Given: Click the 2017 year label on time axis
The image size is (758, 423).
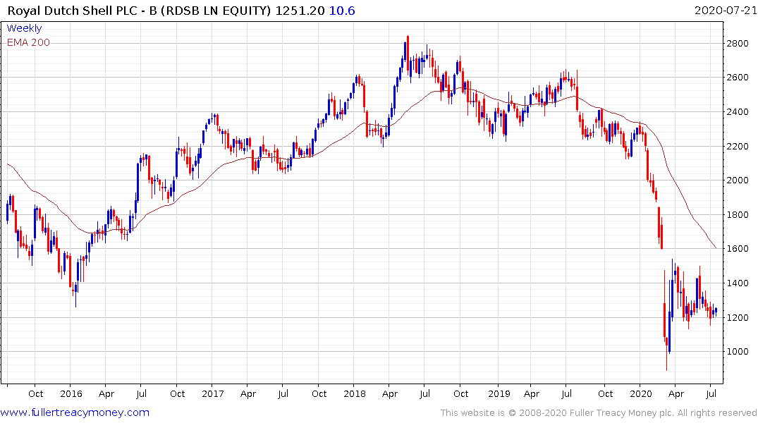Looking at the screenshot, I should tap(213, 393).
